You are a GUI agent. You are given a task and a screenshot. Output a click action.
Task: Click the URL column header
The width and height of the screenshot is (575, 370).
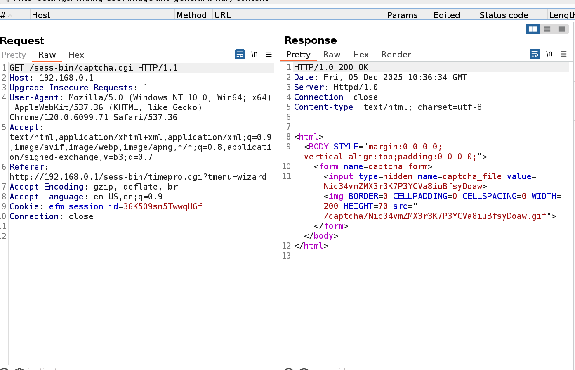click(222, 15)
